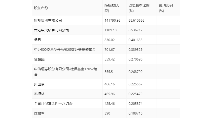The image size is (212, 118).
Task: Click the 股东名称 column header
Action: click(41, 8)
